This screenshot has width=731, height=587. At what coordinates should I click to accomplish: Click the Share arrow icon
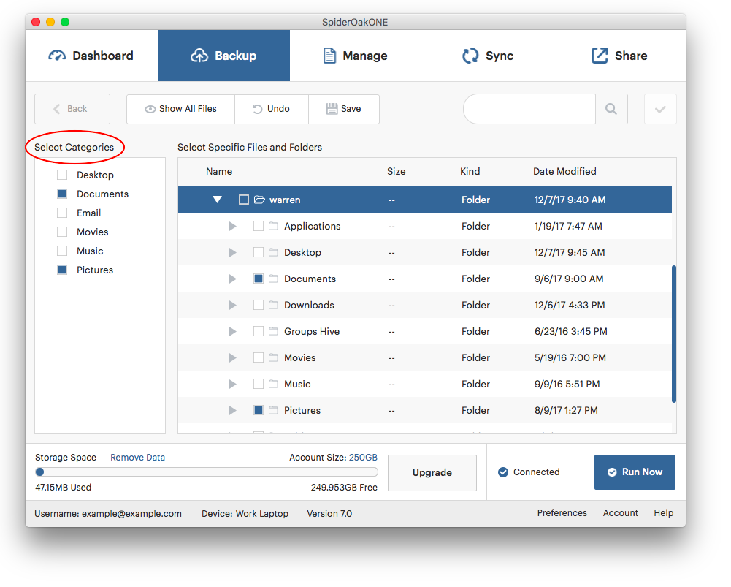pyautogui.click(x=600, y=56)
